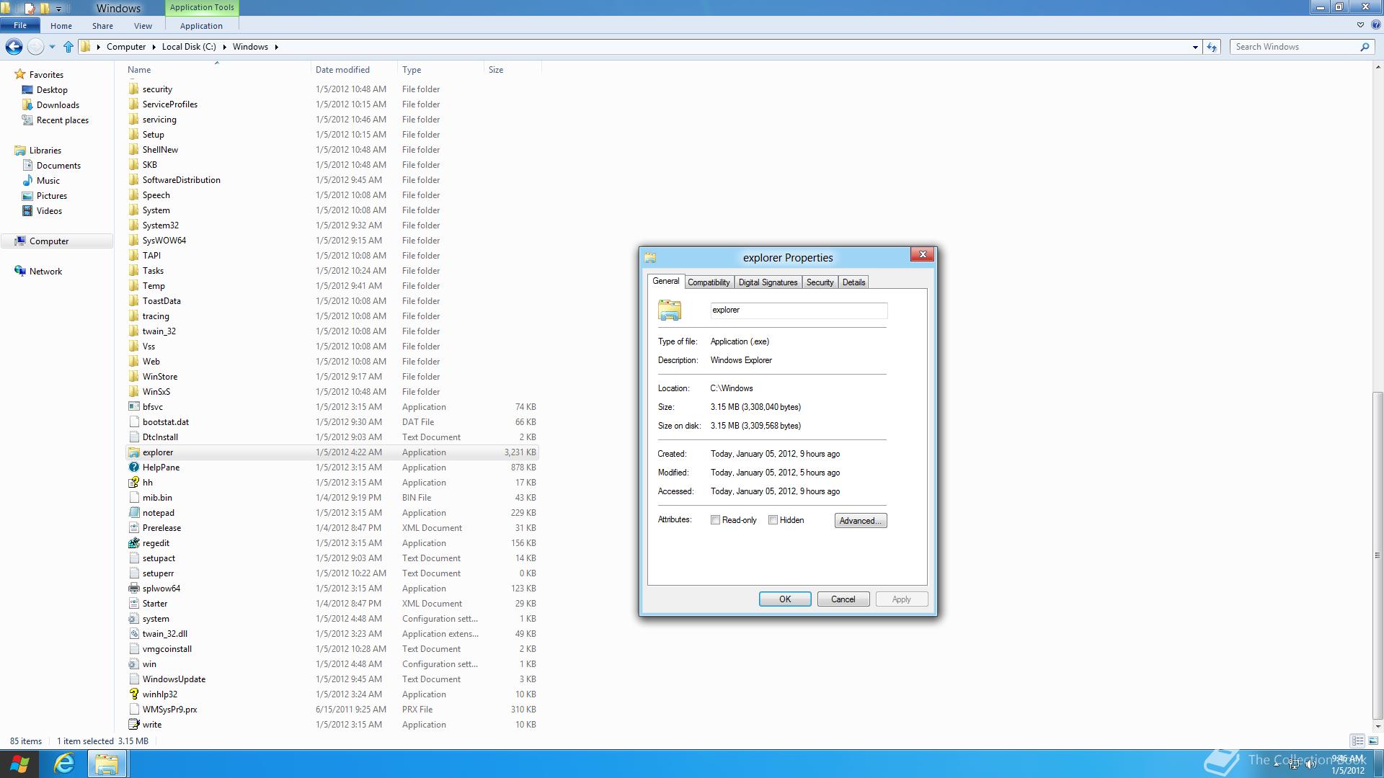This screenshot has height=778, width=1384.
Task: Open Internet Explorer from the taskbar
Action: pos(64,764)
